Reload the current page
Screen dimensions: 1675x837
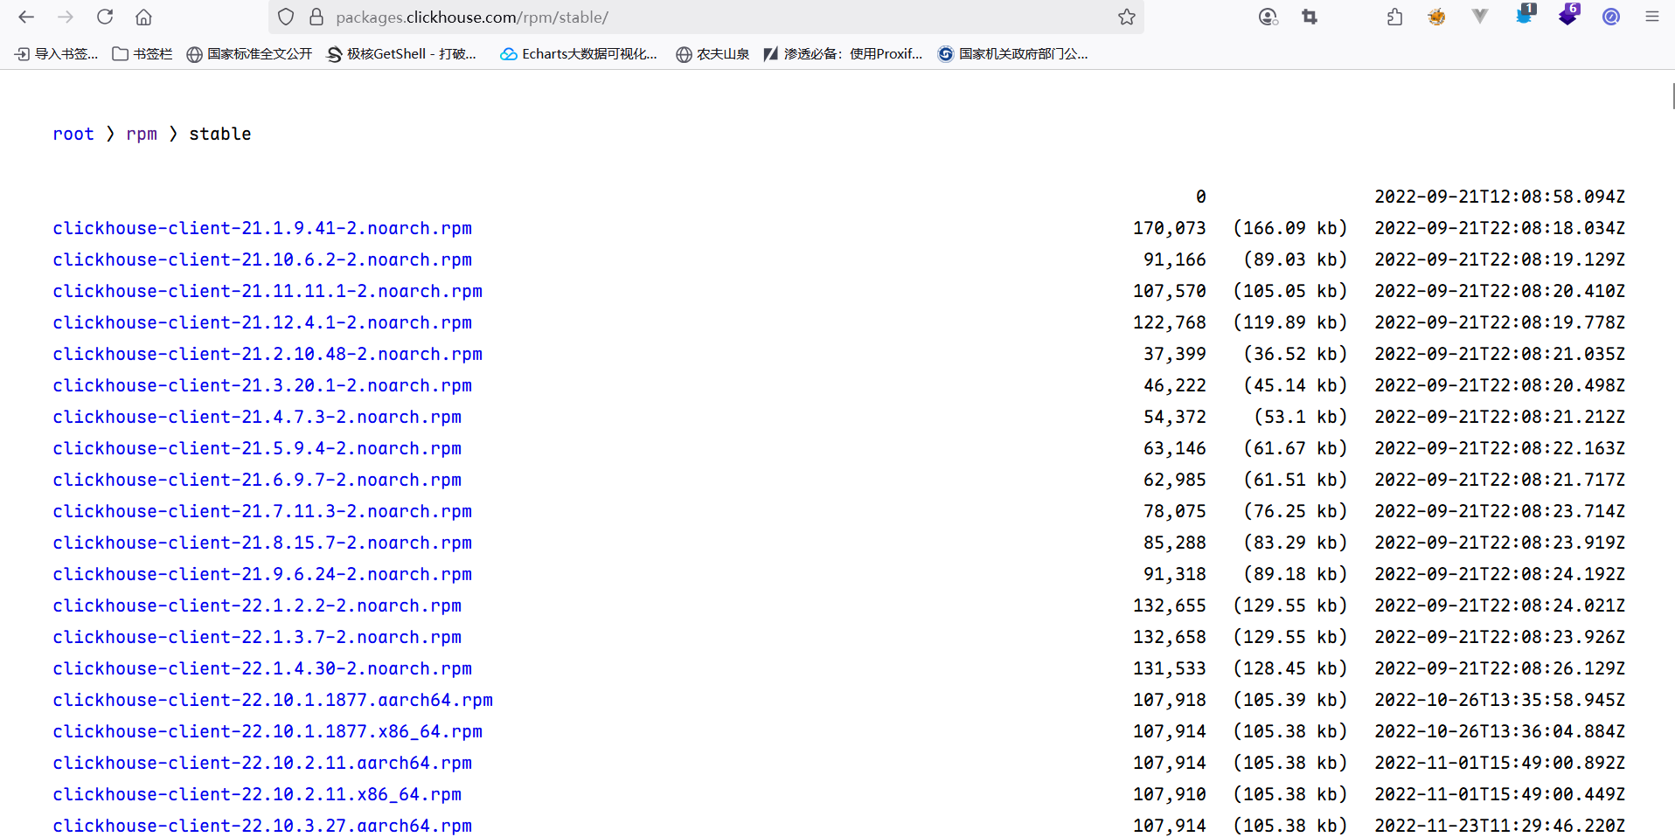pyautogui.click(x=105, y=17)
